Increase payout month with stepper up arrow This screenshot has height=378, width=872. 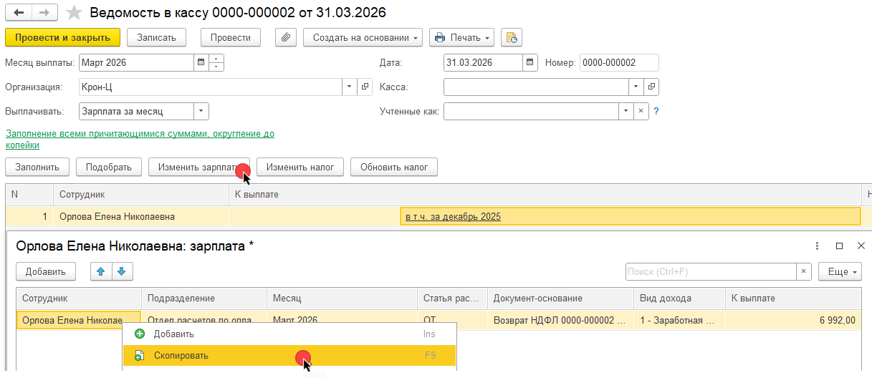216,59
